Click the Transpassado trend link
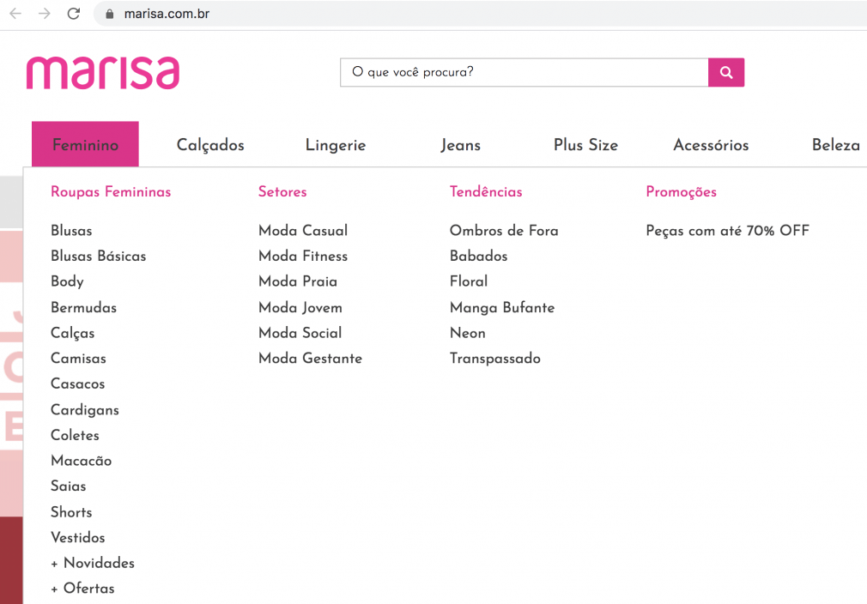This screenshot has width=867, height=604. tap(494, 358)
